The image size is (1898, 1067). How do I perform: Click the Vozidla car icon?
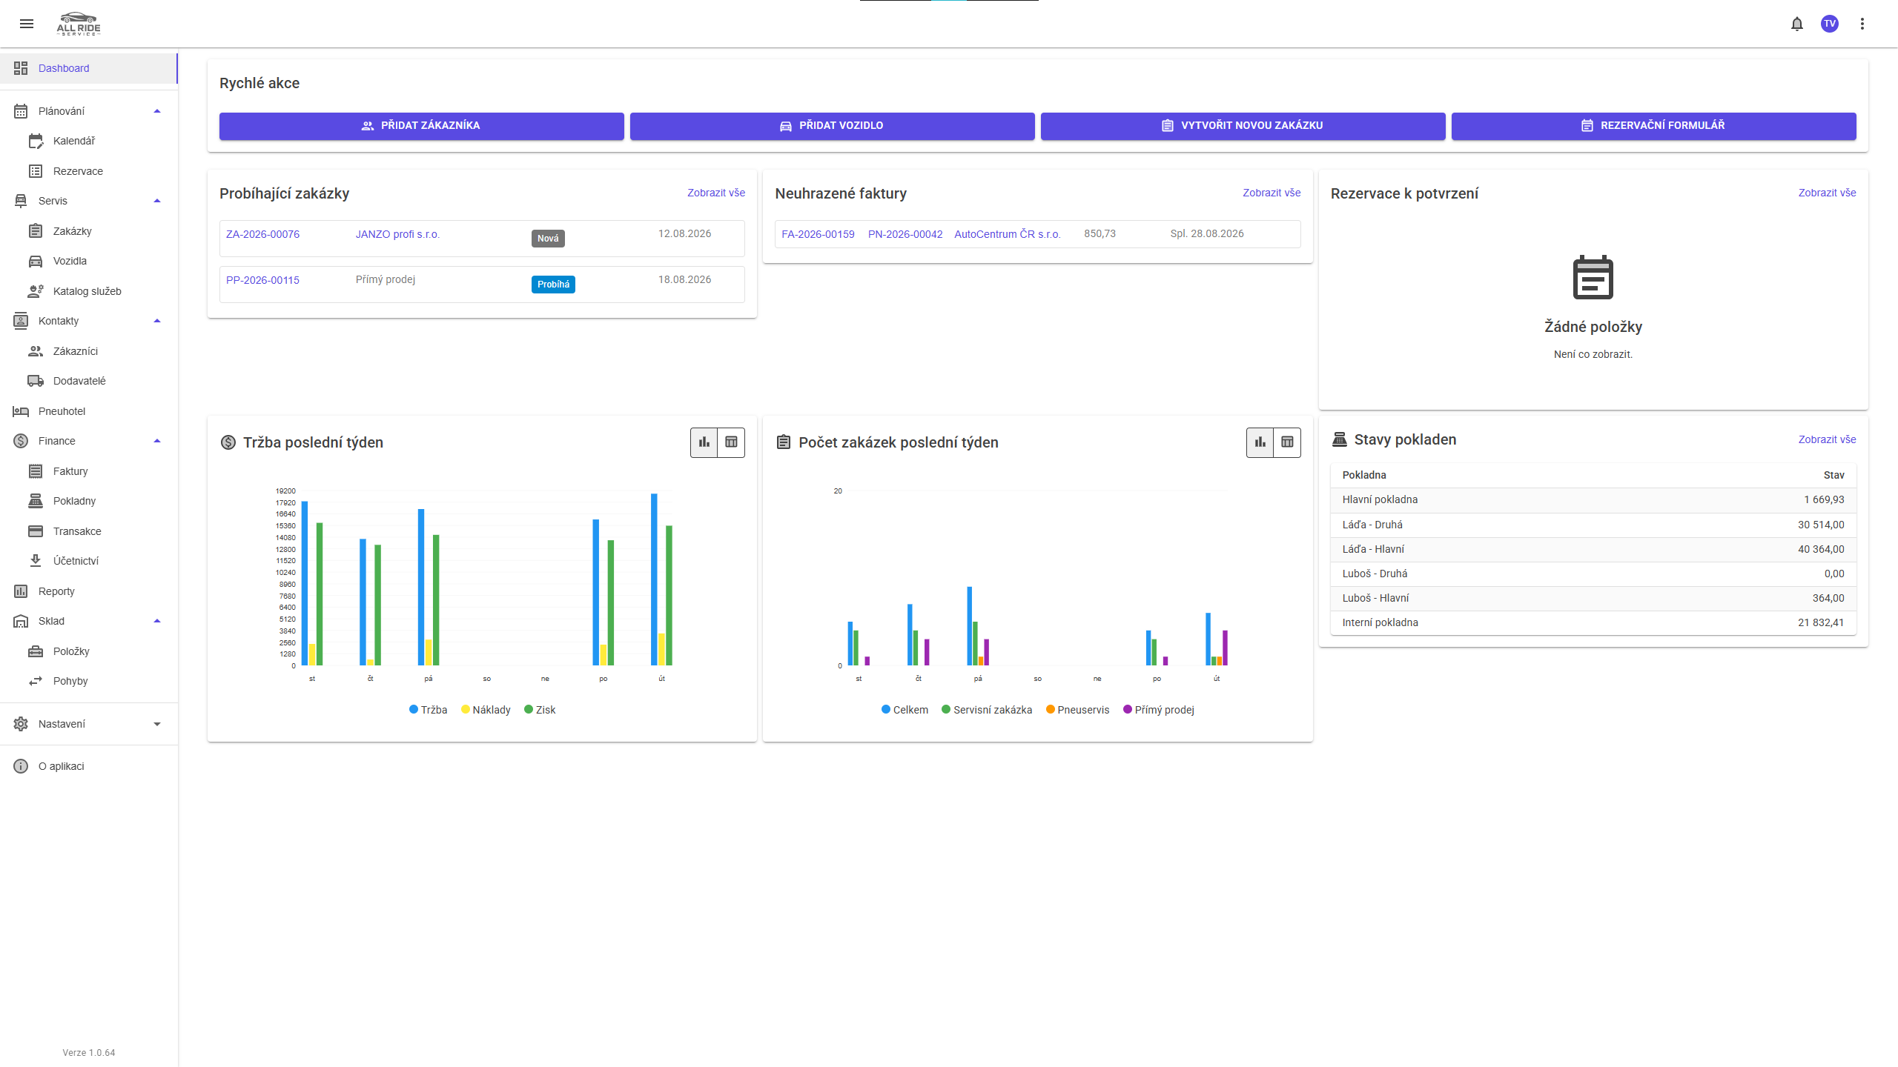[x=36, y=261]
